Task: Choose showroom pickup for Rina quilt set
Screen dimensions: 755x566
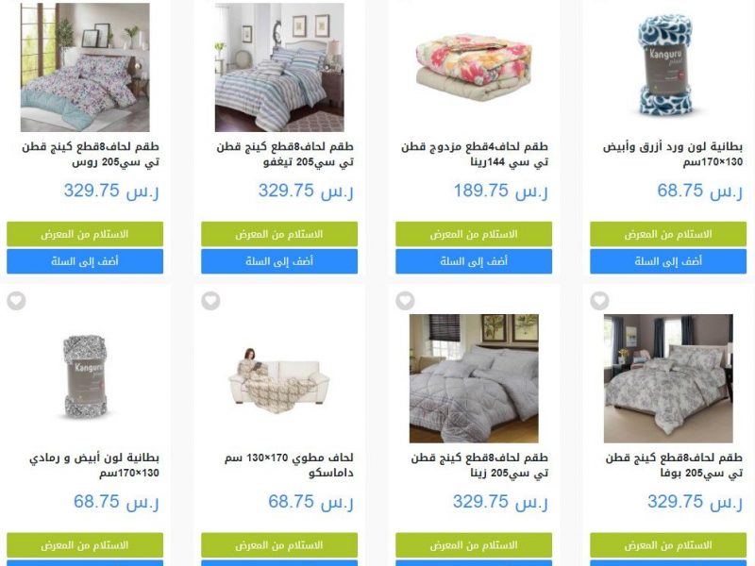Action: (x=474, y=234)
